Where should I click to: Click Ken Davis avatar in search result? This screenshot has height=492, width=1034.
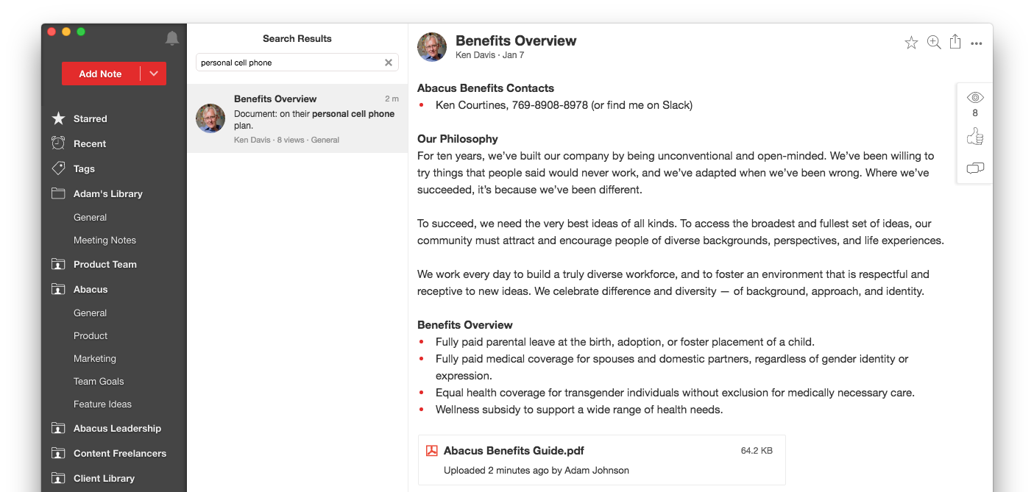point(210,118)
